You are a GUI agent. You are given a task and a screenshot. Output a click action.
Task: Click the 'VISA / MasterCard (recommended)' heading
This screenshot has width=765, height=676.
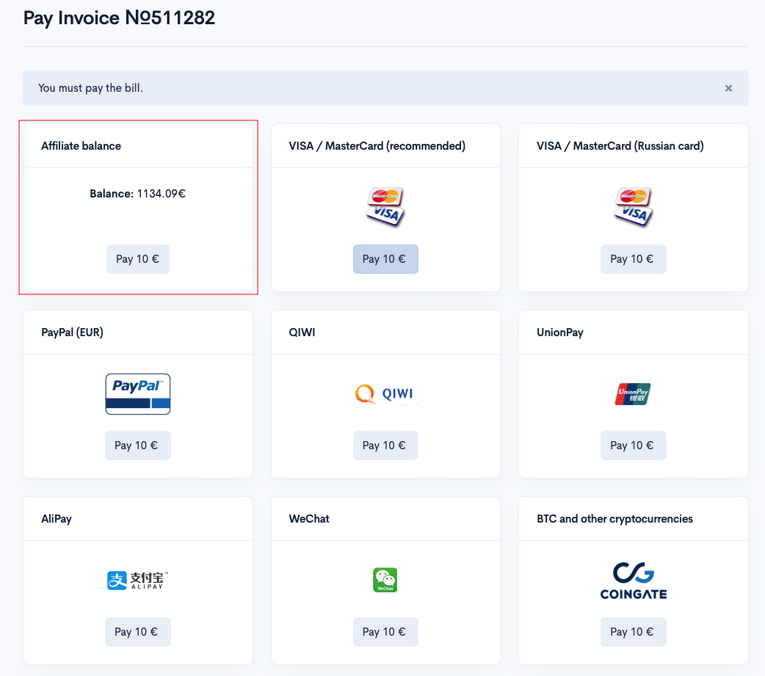pos(377,146)
